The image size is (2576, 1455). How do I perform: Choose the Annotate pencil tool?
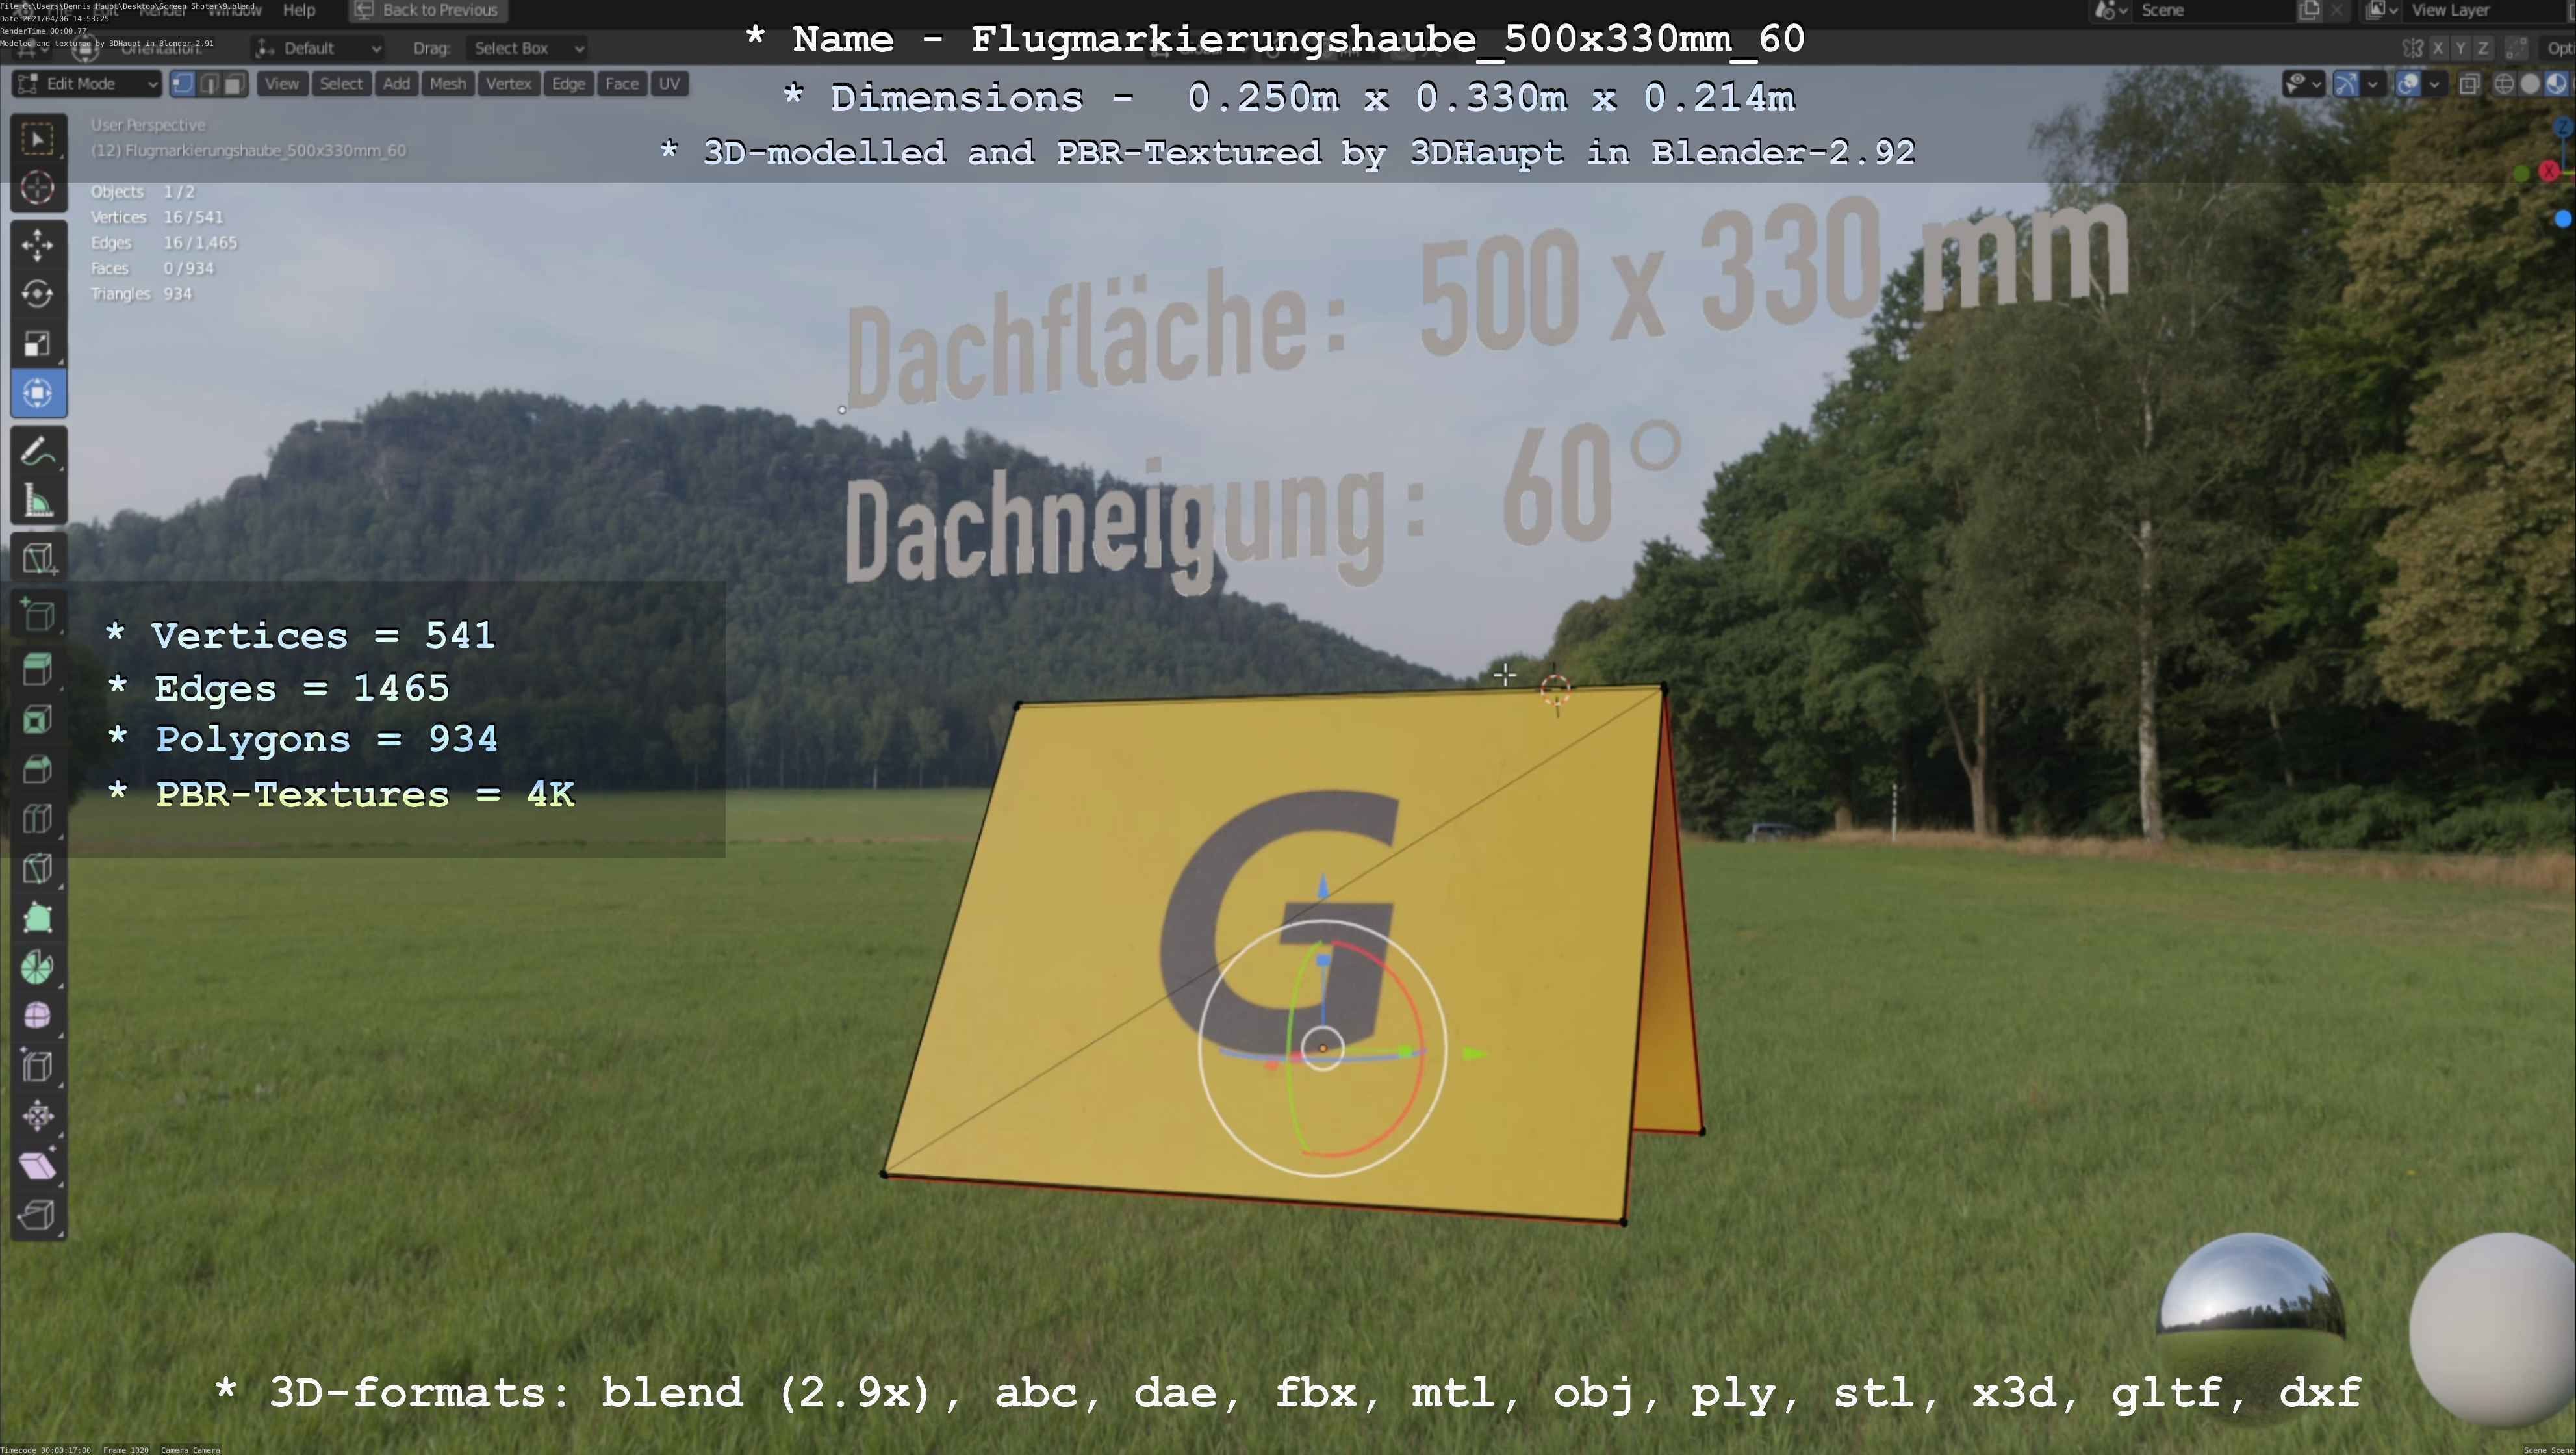[x=38, y=452]
